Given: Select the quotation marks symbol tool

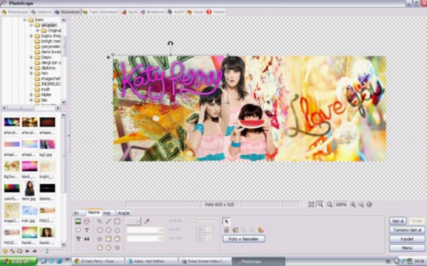Looking at the screenshot, I should [87, 239].
